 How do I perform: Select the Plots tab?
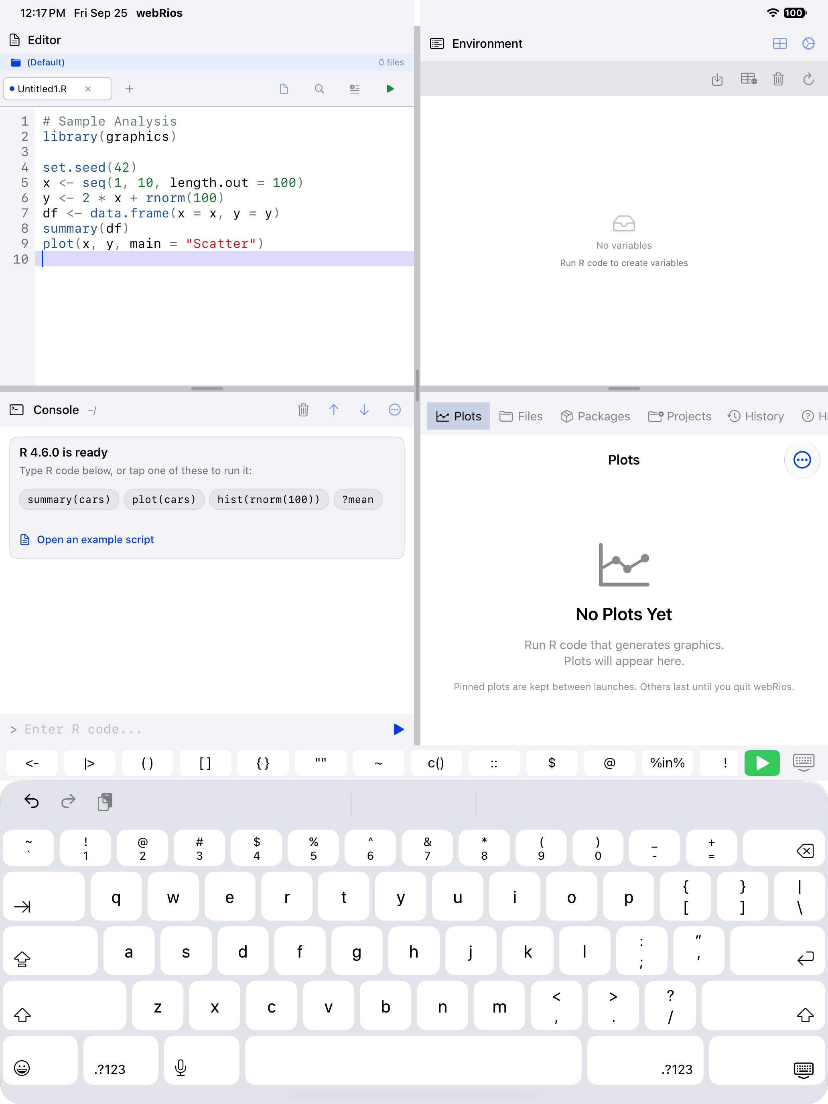tap(458, 416)
